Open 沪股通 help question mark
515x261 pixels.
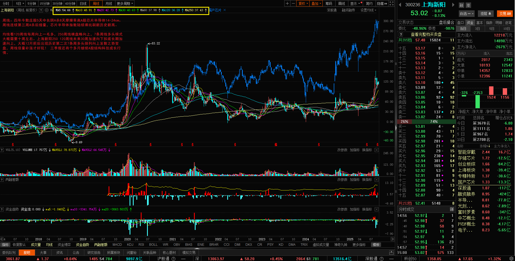pyautogui.click(x=173, y=259)
